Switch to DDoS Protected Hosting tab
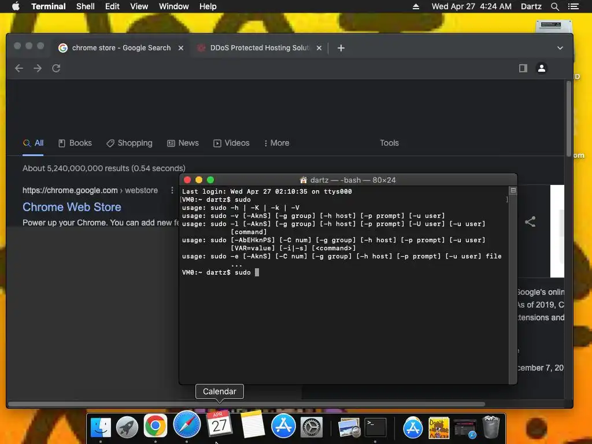 click(x=259, y=48)
